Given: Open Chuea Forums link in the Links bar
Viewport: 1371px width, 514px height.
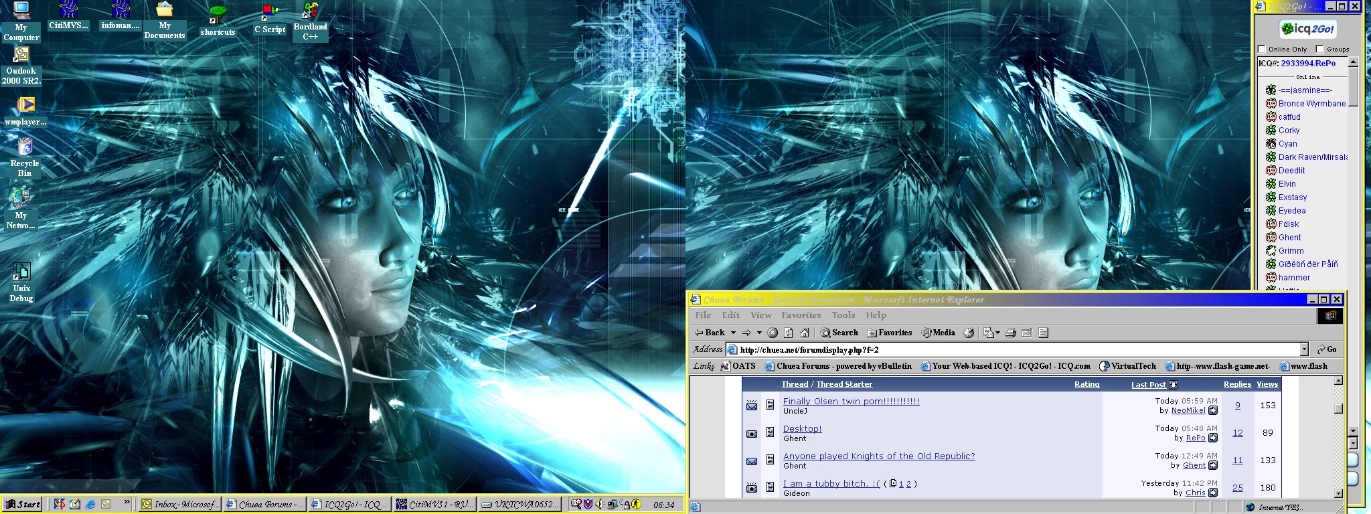Looking at the screenshot, I should (x=838, y=366).
